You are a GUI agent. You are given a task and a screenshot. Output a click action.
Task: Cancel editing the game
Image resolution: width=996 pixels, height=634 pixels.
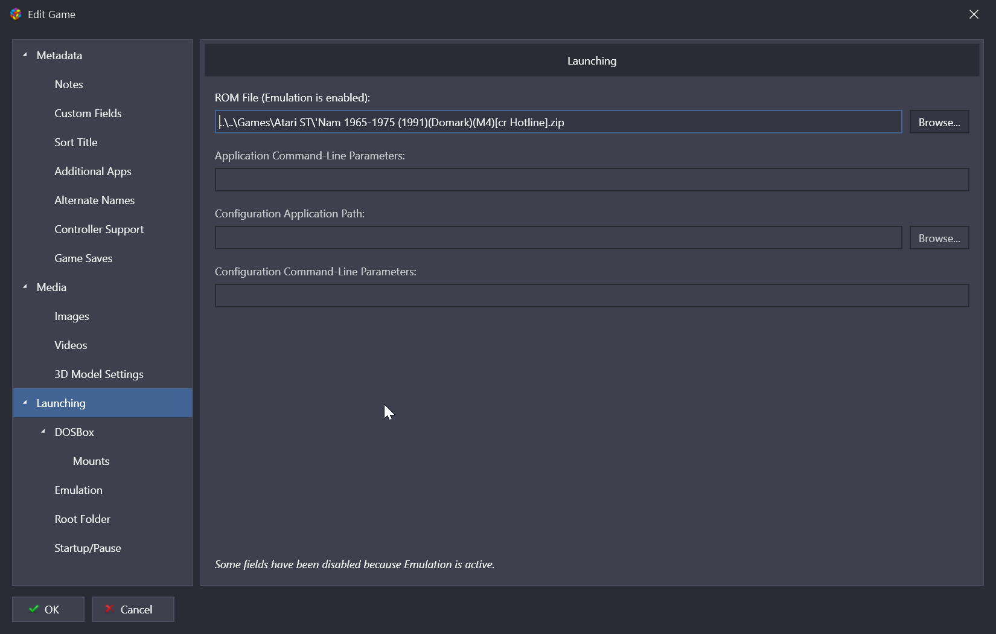point(133,609)
